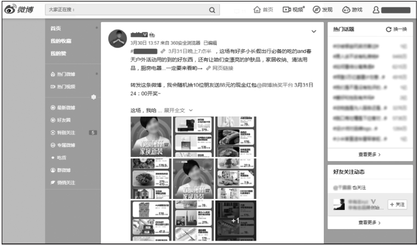This screenshot has width=417, height=245.
Task: Click the search magnifier icon
Action: (212, 10)
